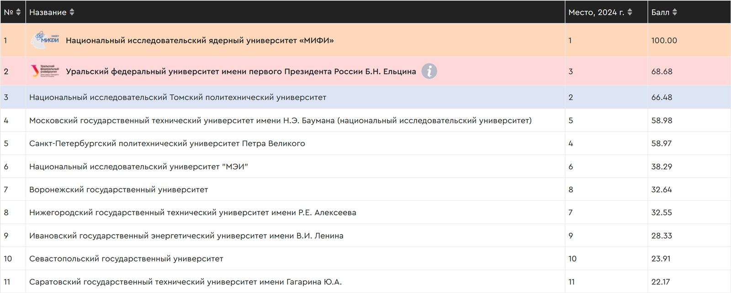Viewport: 731px width, 293px height.
Task: Open НИЯУ «МИФИ» university link
Action: click(x=200, y=41)
